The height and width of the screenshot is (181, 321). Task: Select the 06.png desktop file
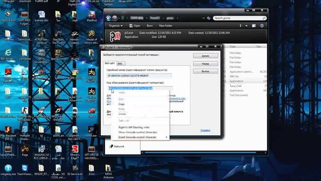tap(75, 55)
